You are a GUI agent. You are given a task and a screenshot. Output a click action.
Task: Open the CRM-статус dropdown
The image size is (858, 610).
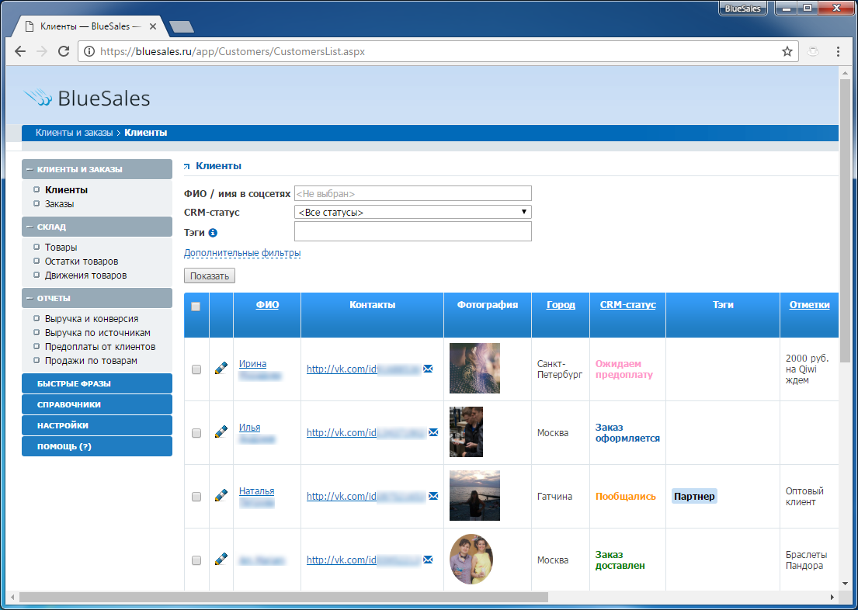click(x=412, y=212)
